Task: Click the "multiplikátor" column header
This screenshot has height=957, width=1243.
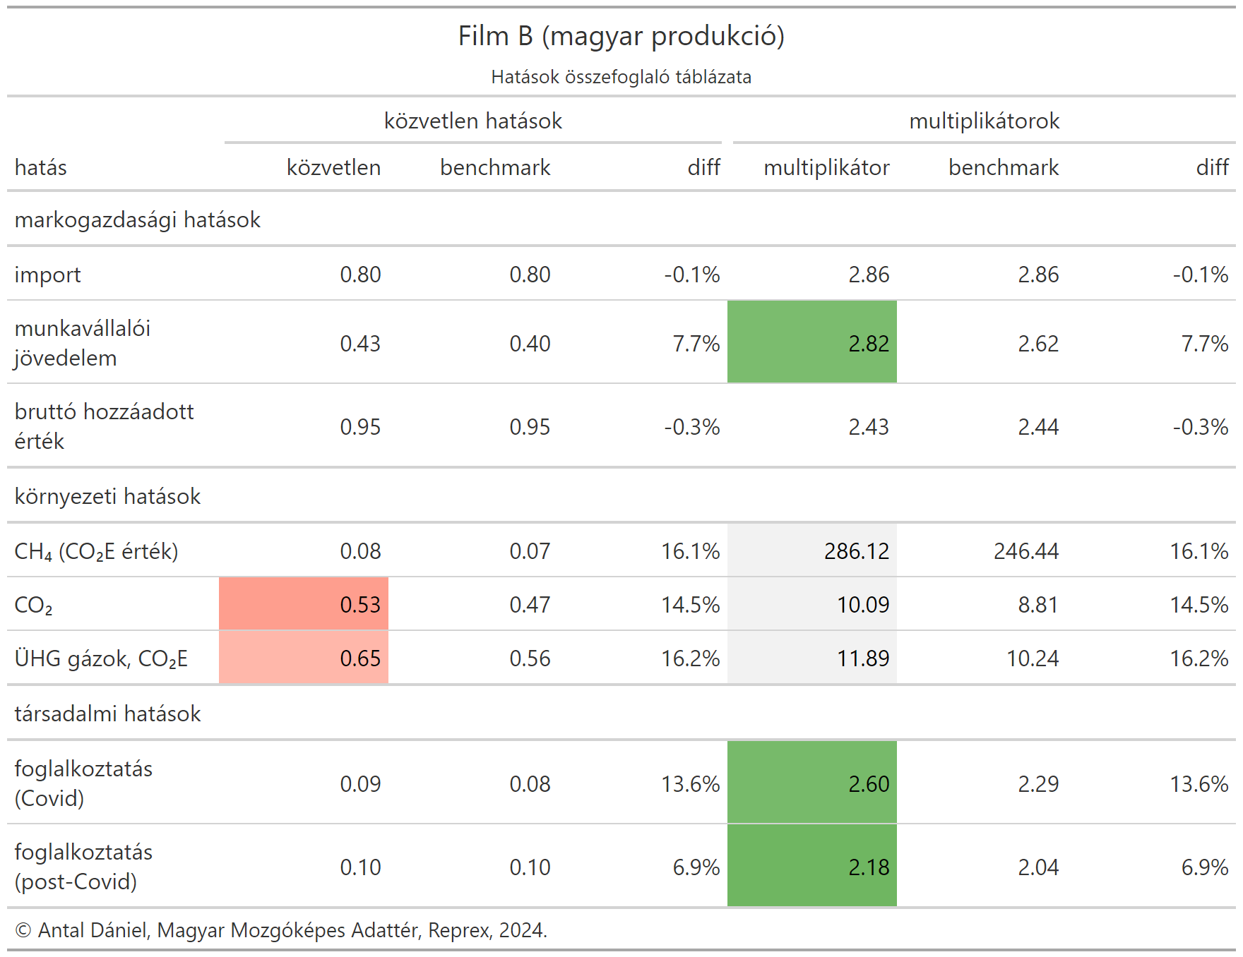Action: pyautogui.click(x=826, y=167)
